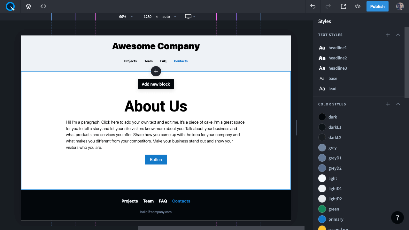Collapse the Text Styles section
Image resolution: width=409 pixels, height=230 pixels.
tap(398, 35)
